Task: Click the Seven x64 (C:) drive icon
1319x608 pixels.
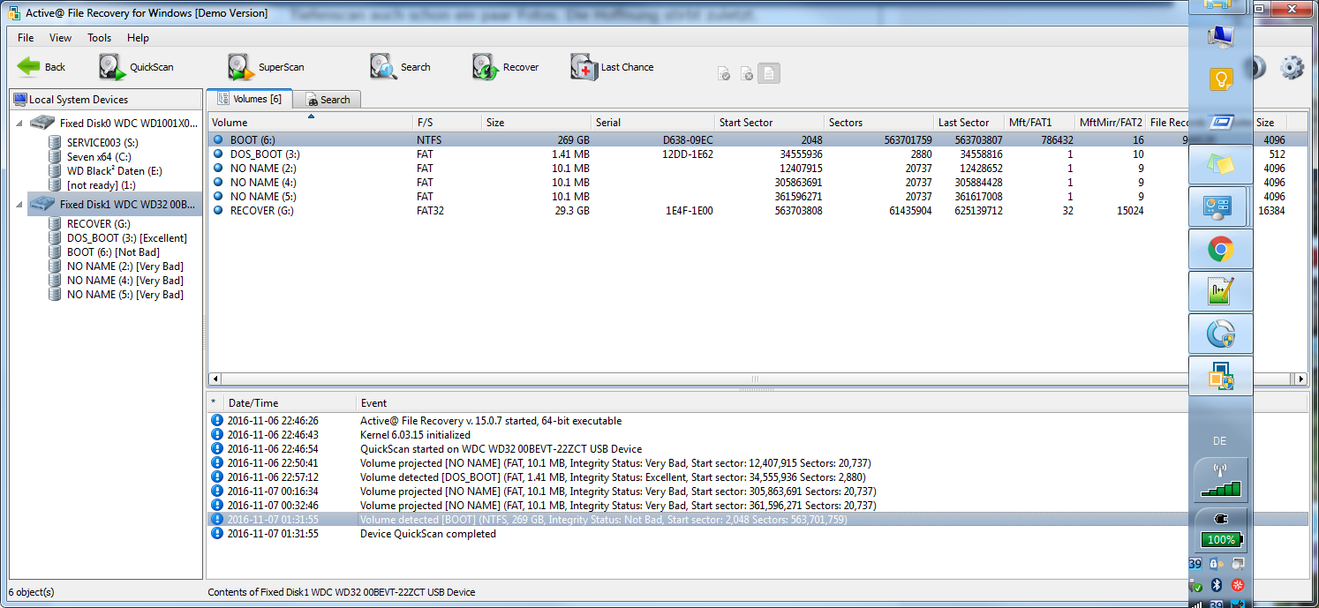Action: pos(55,156)
